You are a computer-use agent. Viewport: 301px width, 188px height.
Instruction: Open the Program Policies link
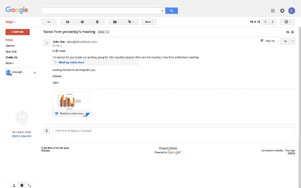(x=168, y=148)
